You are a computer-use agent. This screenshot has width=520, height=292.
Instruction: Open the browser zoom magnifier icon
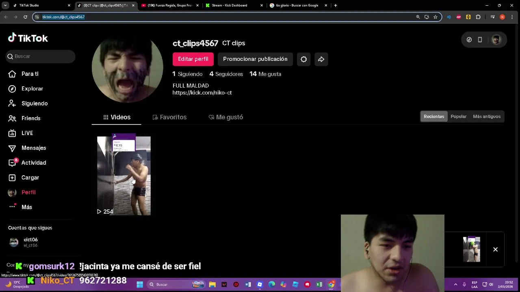tap(418, 17)
